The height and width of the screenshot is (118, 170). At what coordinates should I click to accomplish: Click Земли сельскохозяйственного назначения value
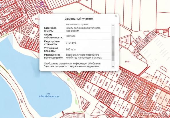(x=83, y=29)
